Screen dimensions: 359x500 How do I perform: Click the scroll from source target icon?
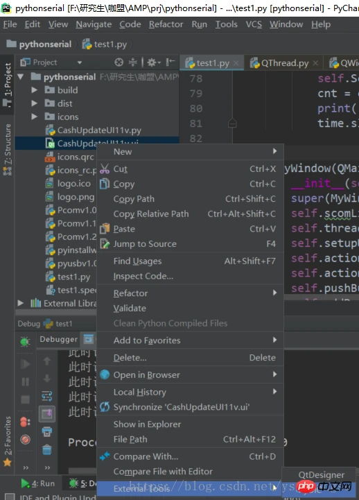click(x=119, y=62)
